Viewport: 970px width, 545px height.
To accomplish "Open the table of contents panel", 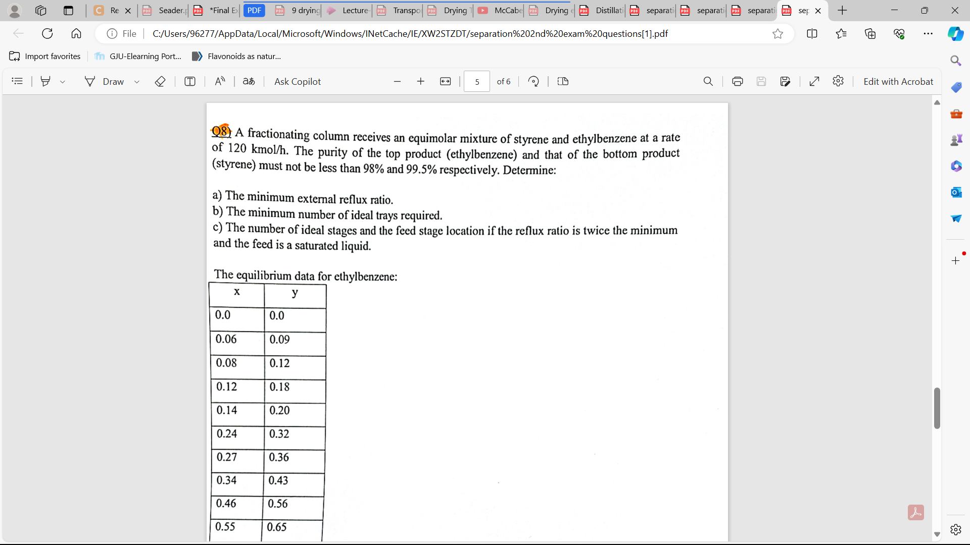I will [17, 81].
